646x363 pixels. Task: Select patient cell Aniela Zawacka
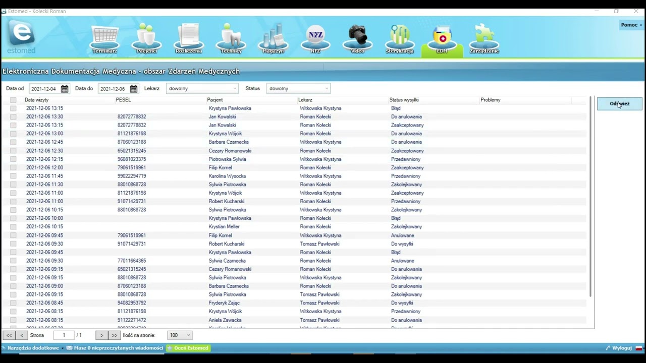225,320
